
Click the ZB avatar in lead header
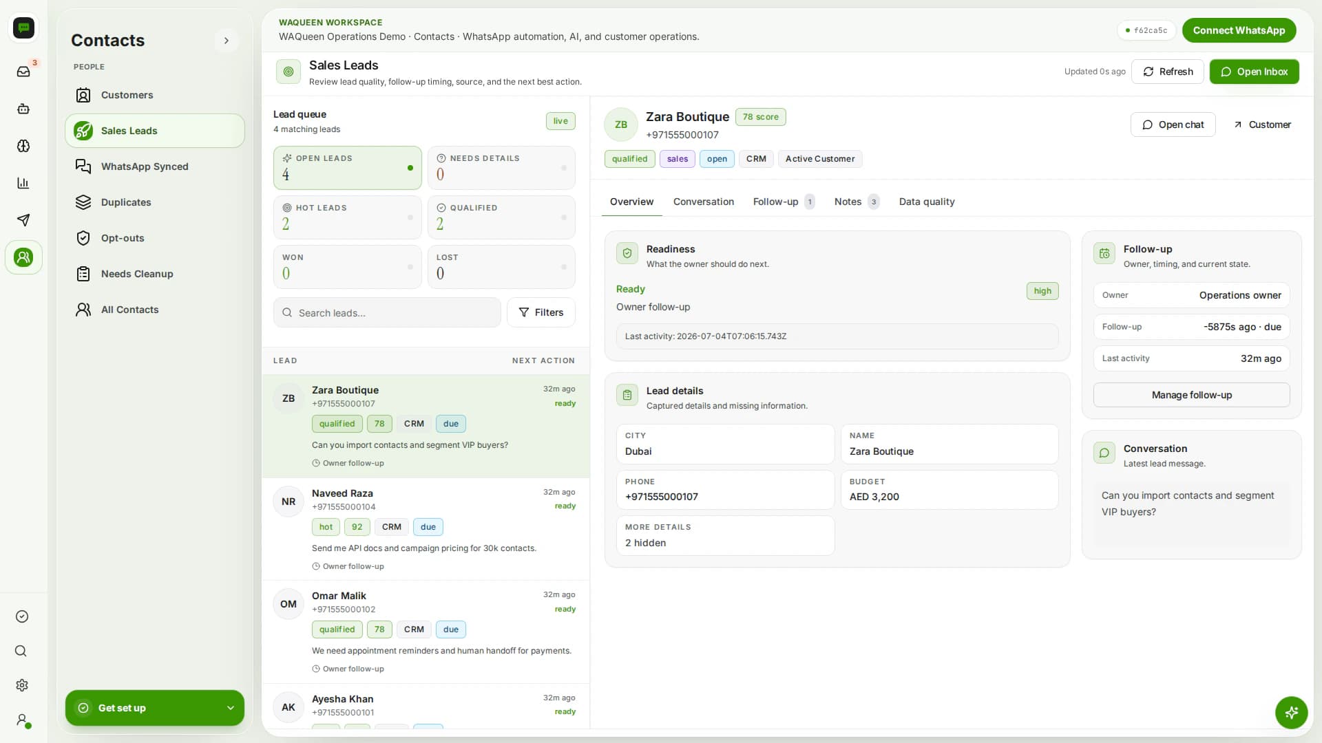pos(621,125)
